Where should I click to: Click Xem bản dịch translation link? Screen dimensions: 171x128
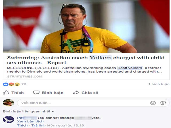pos(30,121)
